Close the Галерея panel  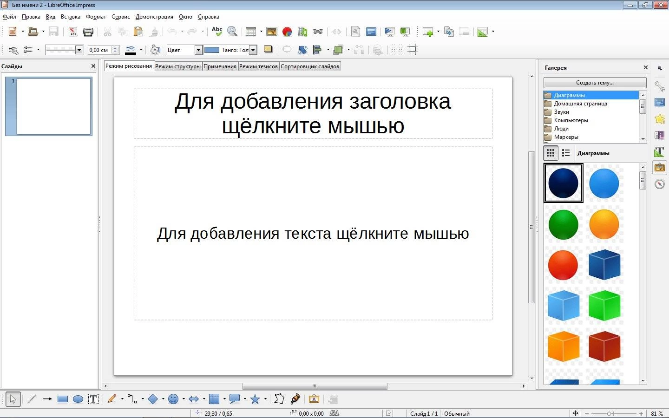645,67
